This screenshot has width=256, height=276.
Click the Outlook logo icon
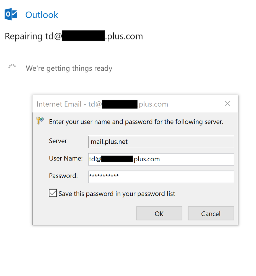click(x=11, y=14)
